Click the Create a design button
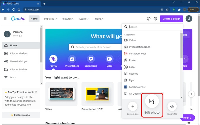This screenshot has width=200, height=125. point(171,19)
